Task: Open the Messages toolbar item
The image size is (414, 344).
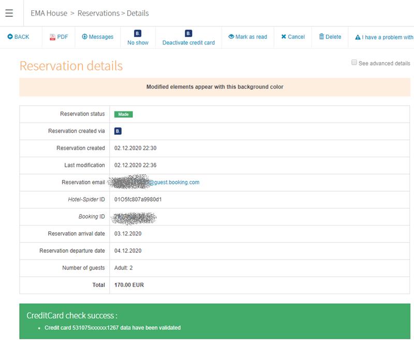Action: coord(98,37)
